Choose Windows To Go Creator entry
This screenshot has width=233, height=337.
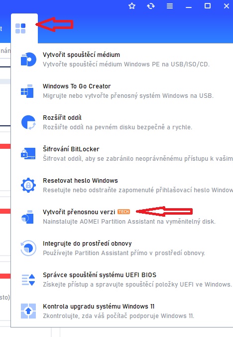[x=122, y=91]
